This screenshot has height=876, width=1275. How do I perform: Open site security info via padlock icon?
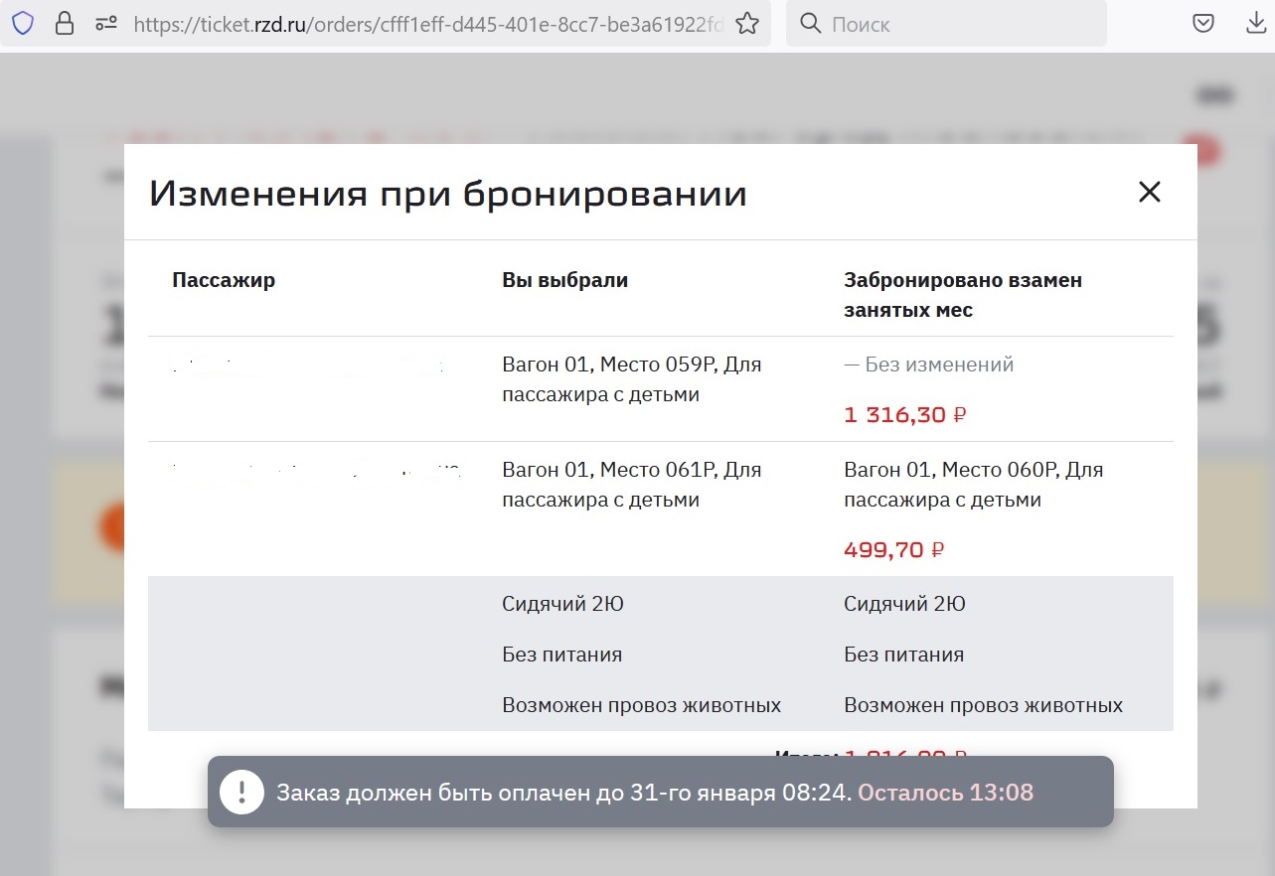pyautogui.click(x=65, y=24)
